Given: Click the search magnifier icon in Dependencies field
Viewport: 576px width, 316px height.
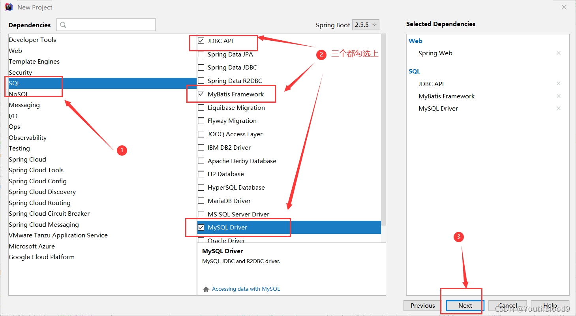Looking at the screenshot, I should [63, 25].
